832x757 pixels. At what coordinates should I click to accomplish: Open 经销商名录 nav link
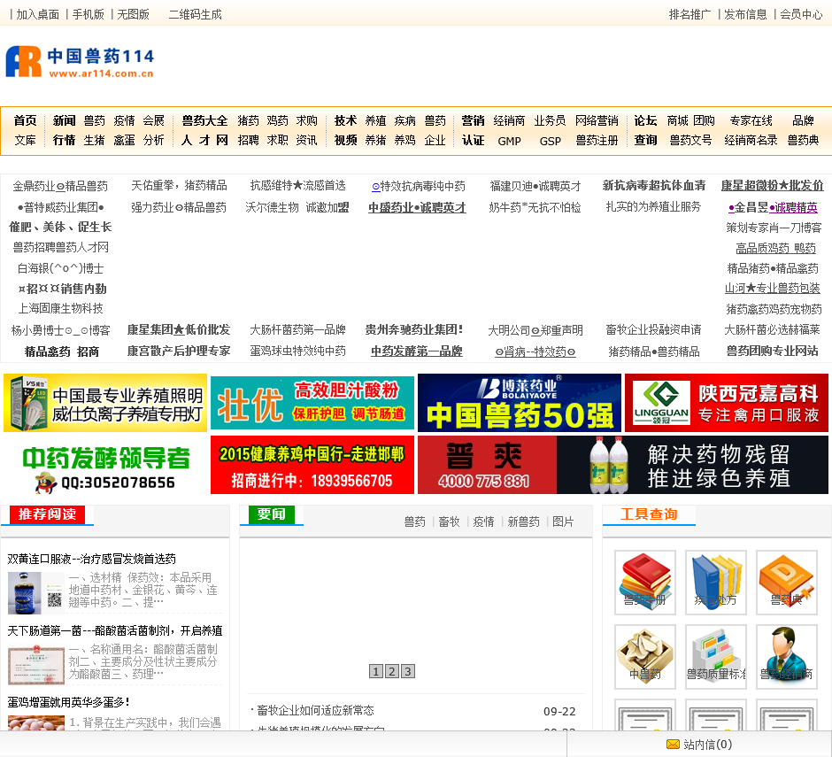[x=751, y=140]
